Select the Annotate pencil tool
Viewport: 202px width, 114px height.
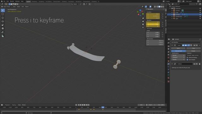[x=3, y=32]
